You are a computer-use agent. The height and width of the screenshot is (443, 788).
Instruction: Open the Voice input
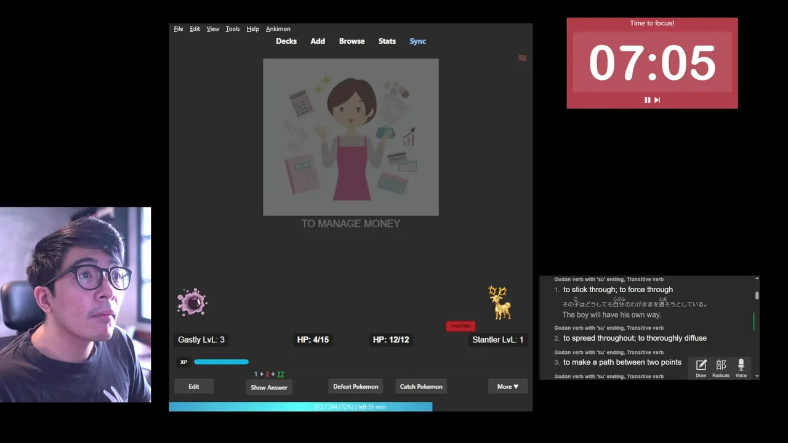point(741,368)
